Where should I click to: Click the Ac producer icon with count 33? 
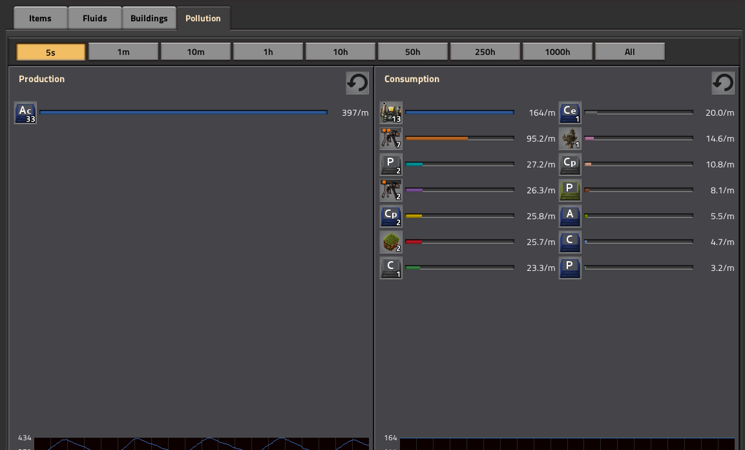coord(25,112)
